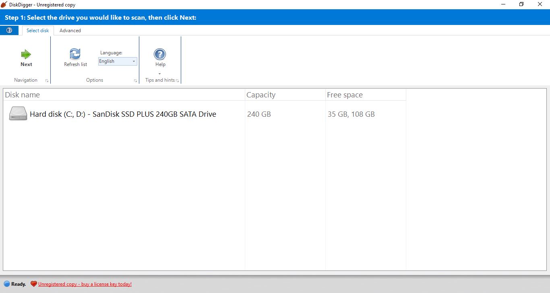Open the Tips and hints group launcher
550x293 pixels.
(x=177, y=81)
